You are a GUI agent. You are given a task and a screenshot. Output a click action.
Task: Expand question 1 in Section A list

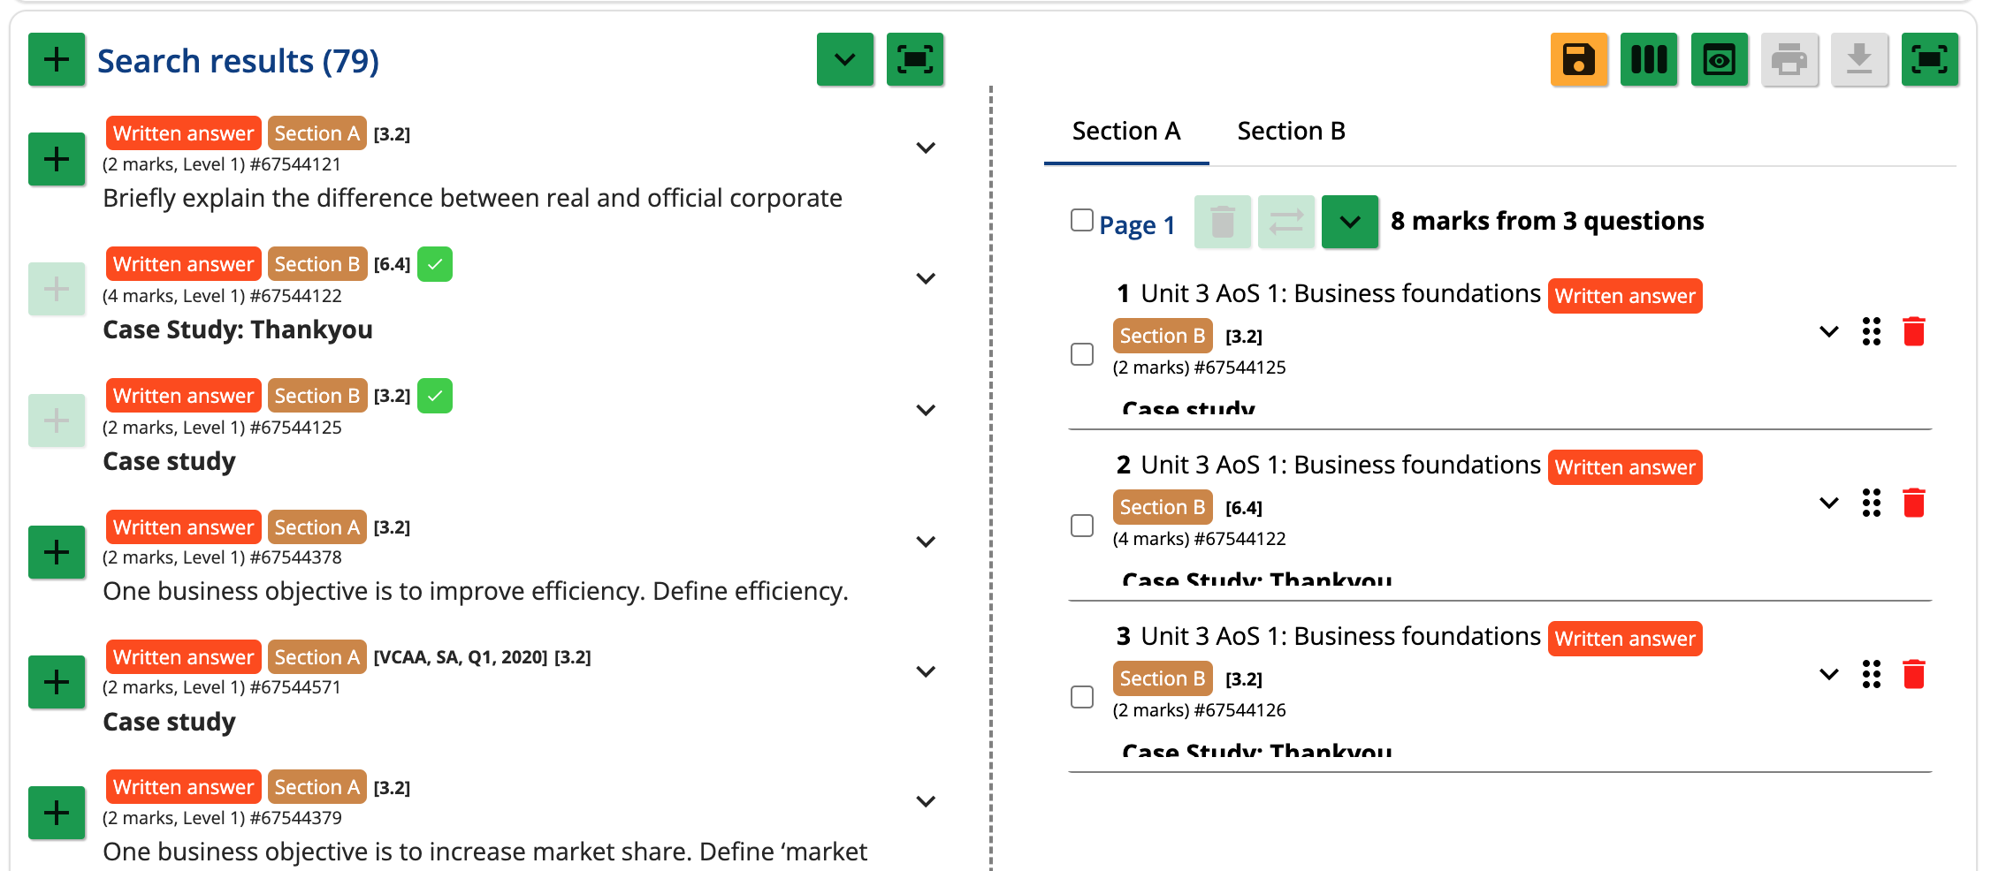click(x=1829, y=331)
